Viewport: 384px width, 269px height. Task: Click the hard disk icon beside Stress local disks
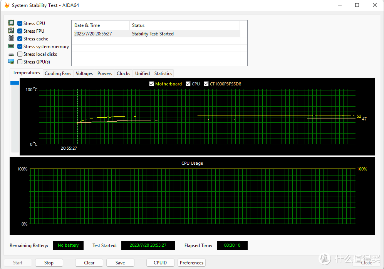click(x=11, y=54)
